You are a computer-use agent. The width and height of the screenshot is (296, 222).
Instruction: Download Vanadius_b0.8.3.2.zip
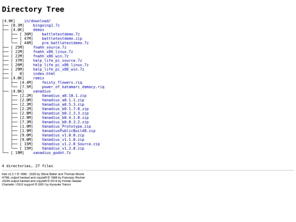pos(65,122)
